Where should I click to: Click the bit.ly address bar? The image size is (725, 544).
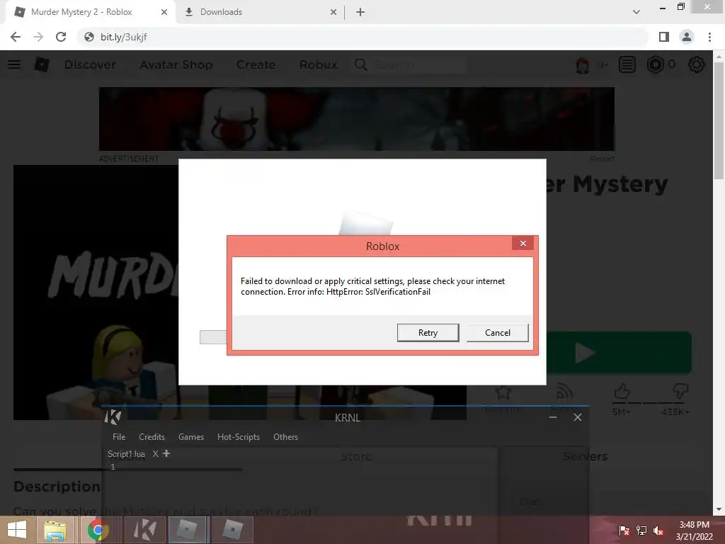pos(363,37)
